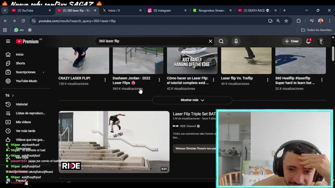Open options for Cómo hacer un Laser Flip
The width and height of the screenshot is (335, 188).
(213, 80)
